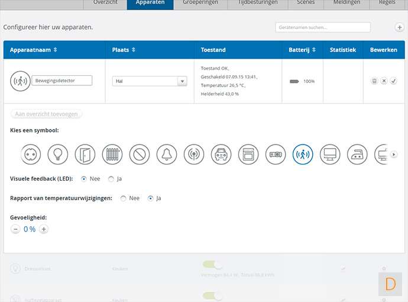Set Visuele feedback (LED) to Ja
408x302 pixels.
(111, 178)
